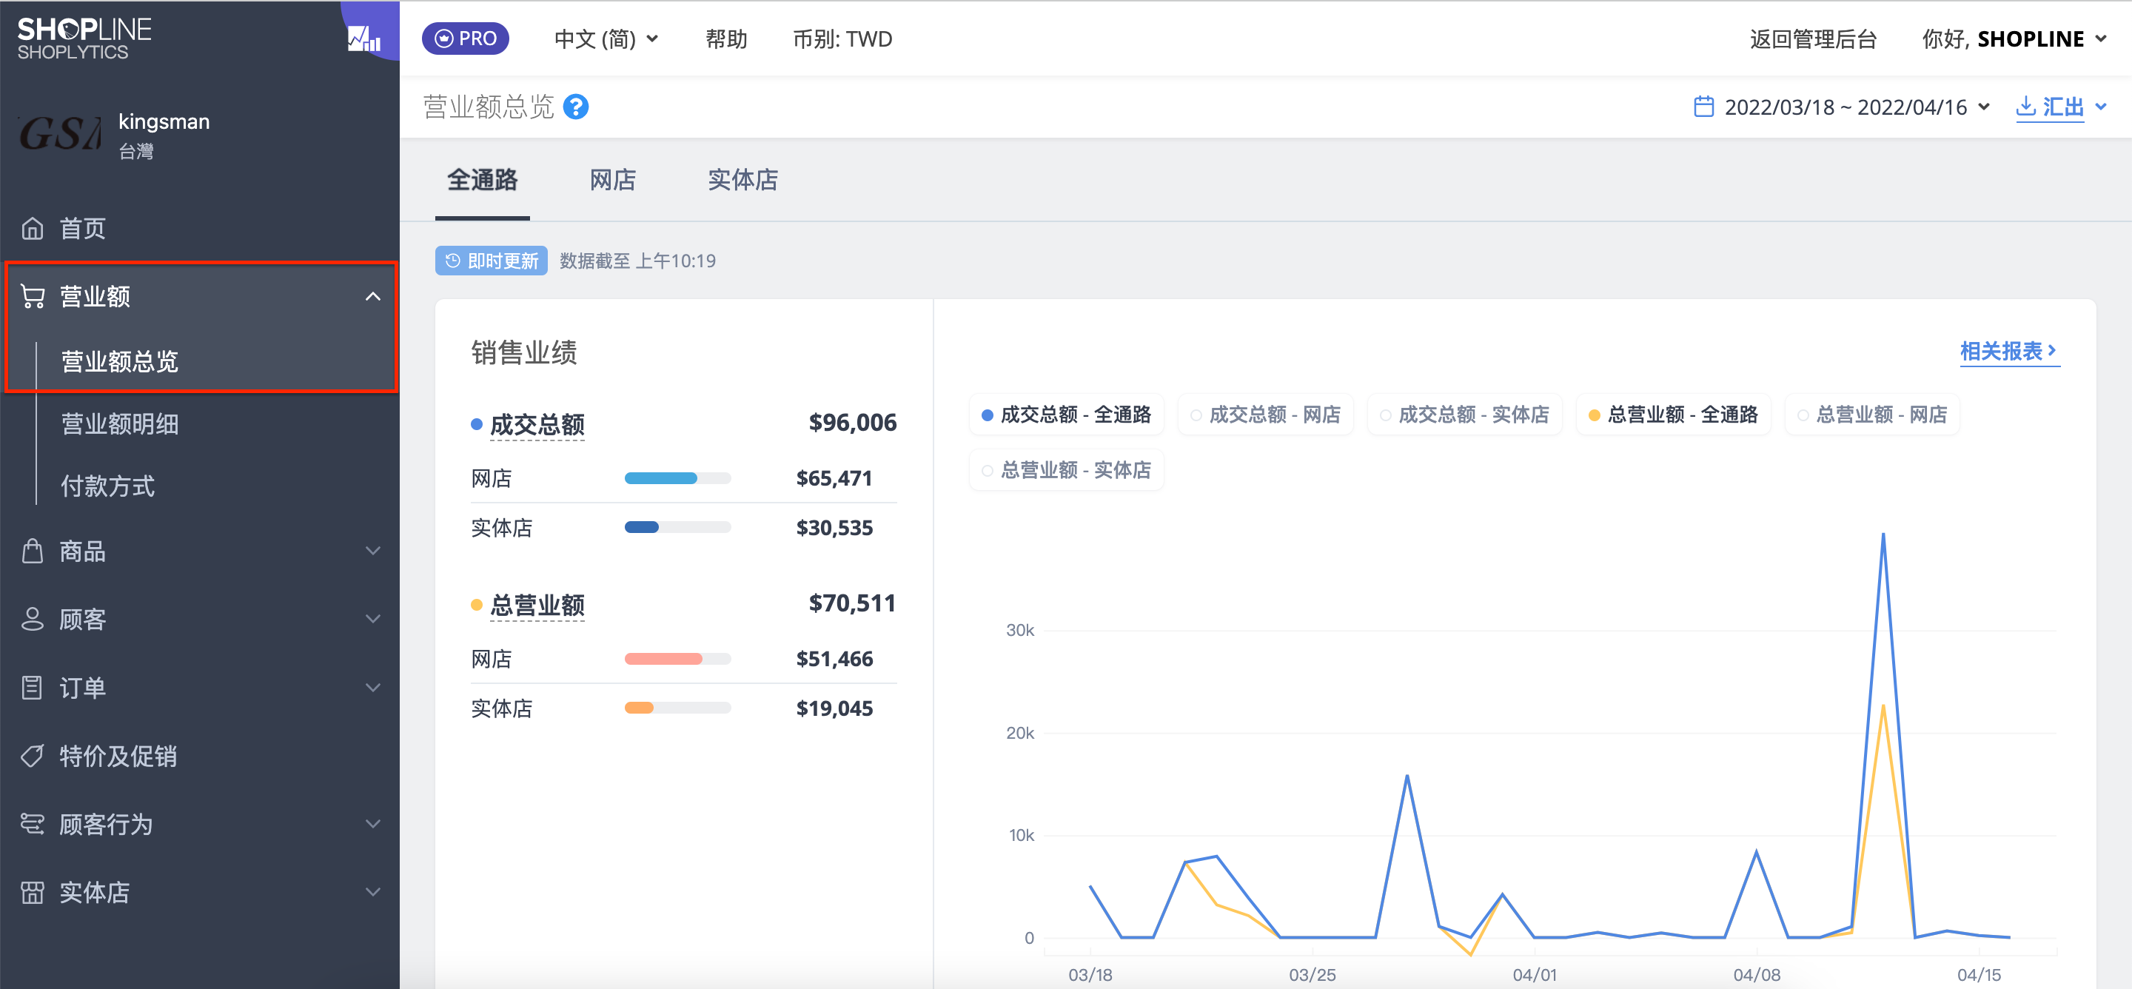Click the download icon next to 汇出
2132x989 pixels.
point(2025,106)
